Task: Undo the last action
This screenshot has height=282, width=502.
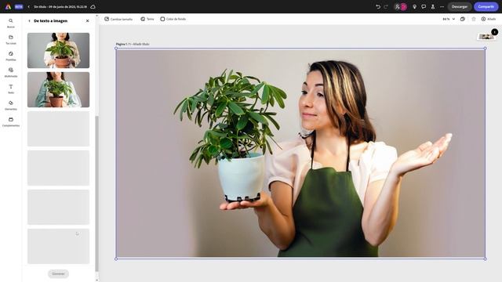Action: click(378, 7)
